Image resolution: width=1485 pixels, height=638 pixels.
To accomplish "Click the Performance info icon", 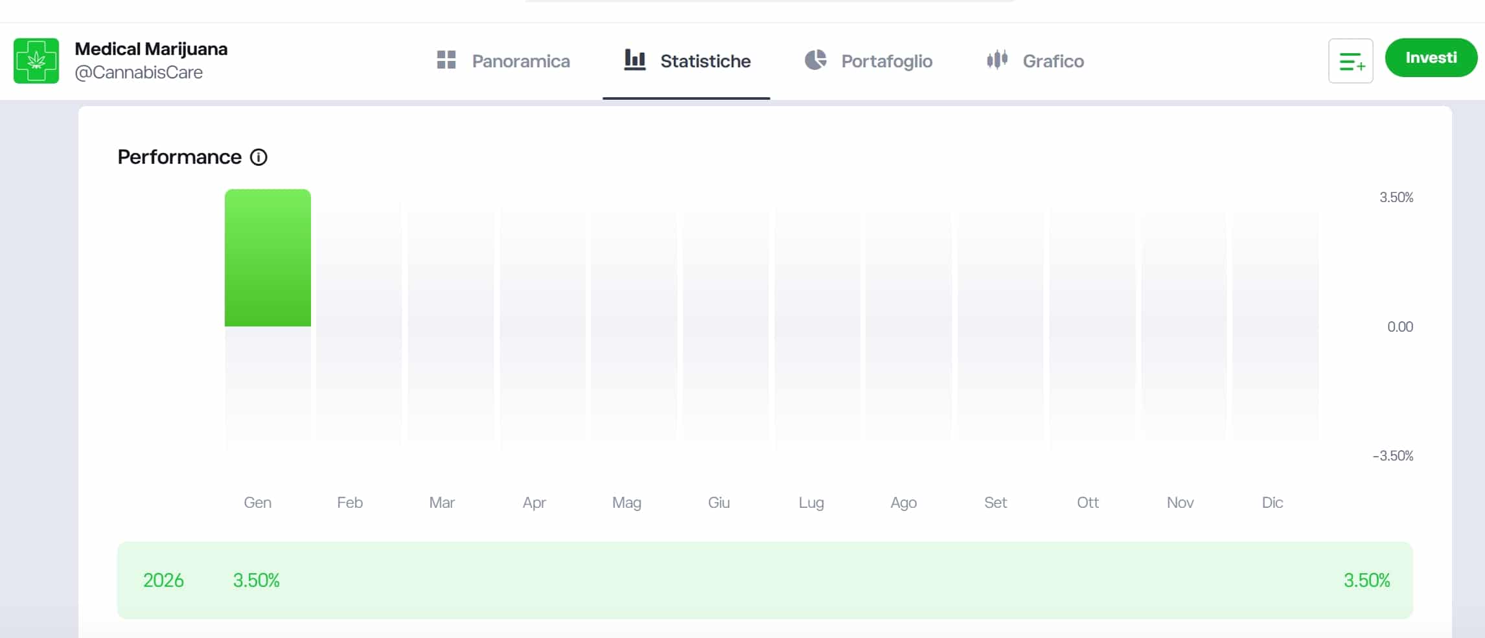I will (x=259, y=157).
